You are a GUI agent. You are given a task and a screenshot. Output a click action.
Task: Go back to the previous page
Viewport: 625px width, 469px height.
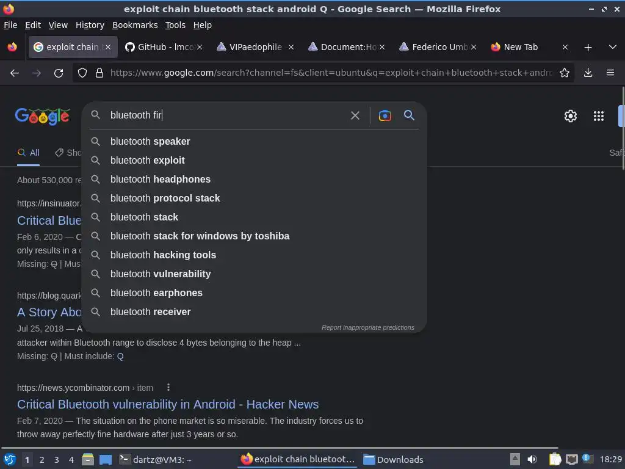pyautogui.click(x=15, y=73)
